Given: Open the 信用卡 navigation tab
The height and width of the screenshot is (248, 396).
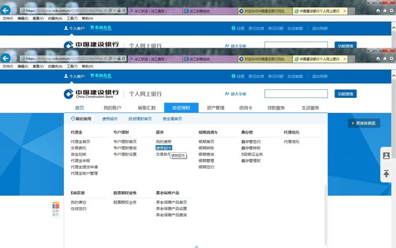Looking at the screenshot, I should [x=246, y=108].
